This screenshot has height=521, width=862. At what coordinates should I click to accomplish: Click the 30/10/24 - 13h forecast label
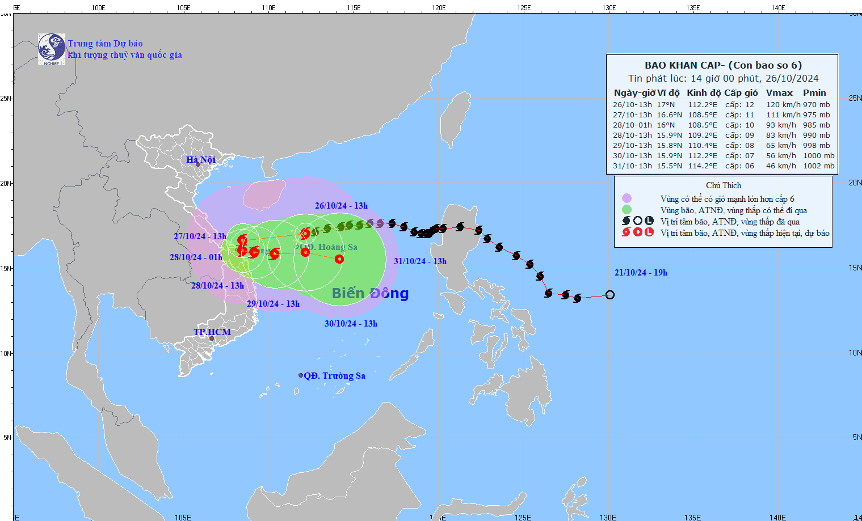351,324
